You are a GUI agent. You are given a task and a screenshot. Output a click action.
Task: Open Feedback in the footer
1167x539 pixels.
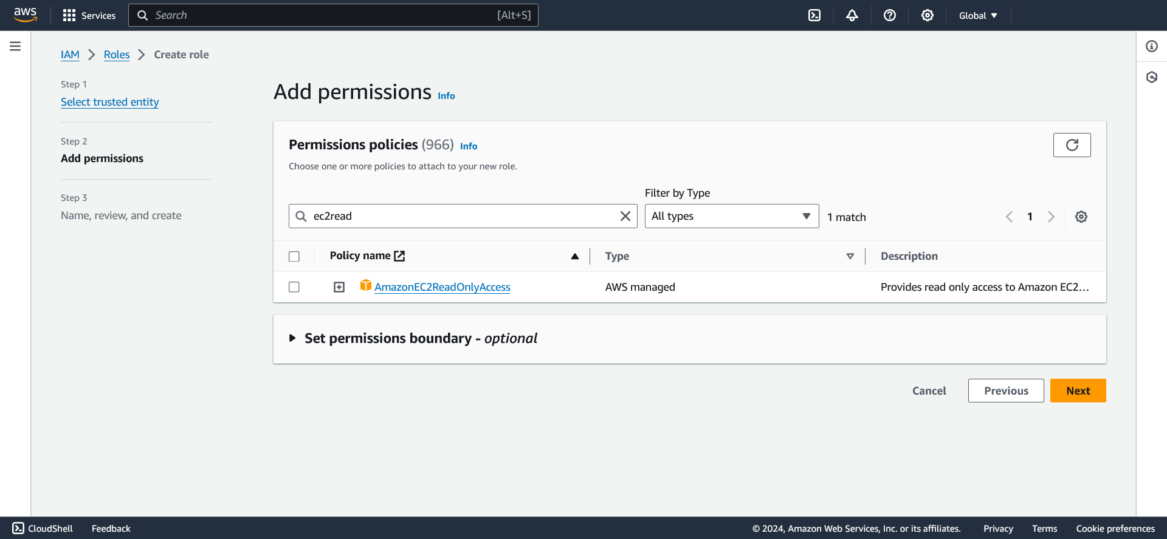(111, 529)
